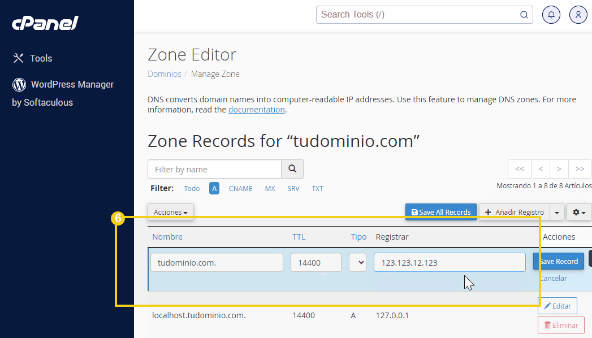Go to first page of records
This screenshot has width=592, height=338.
[520, 169]
